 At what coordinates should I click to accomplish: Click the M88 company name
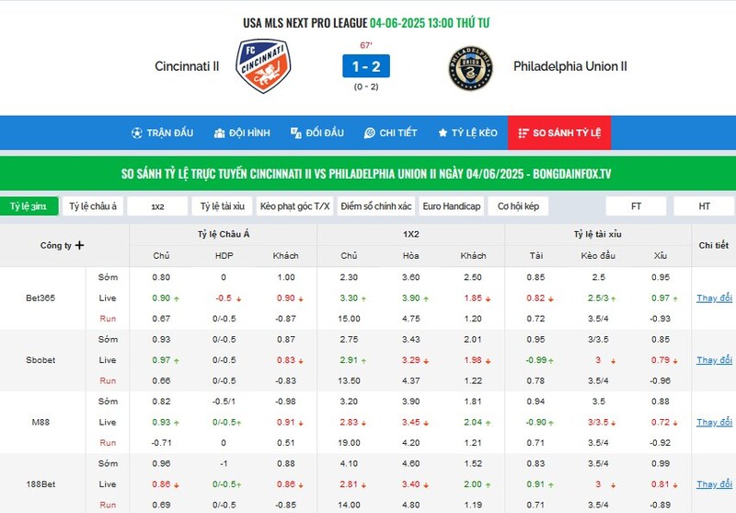coord(40,422)
